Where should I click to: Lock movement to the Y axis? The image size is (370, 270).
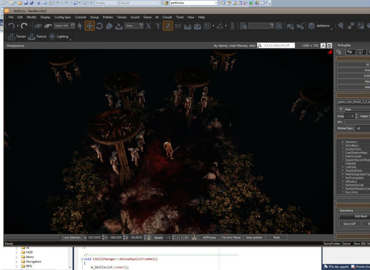pos(158,26)
